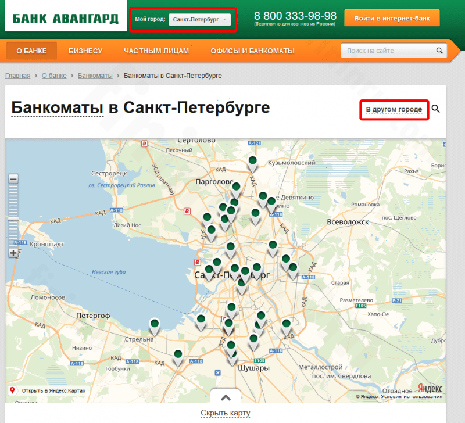The image size is (465, 423).
Task: Go to О банке breadcrumb link
Action: [x=54, y=76]
